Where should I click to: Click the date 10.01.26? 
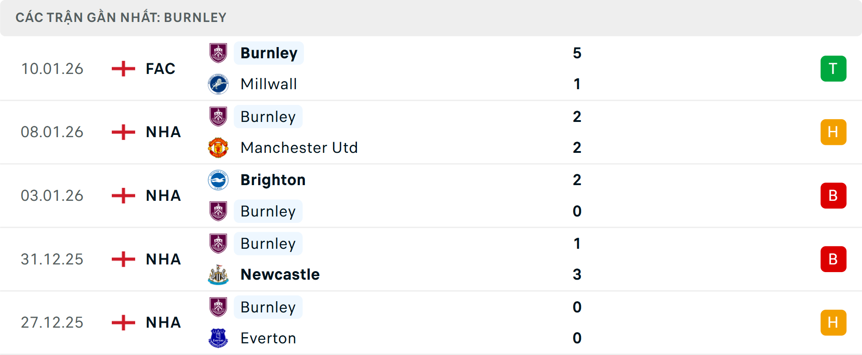pyautogui.click(x=52, y=69)
